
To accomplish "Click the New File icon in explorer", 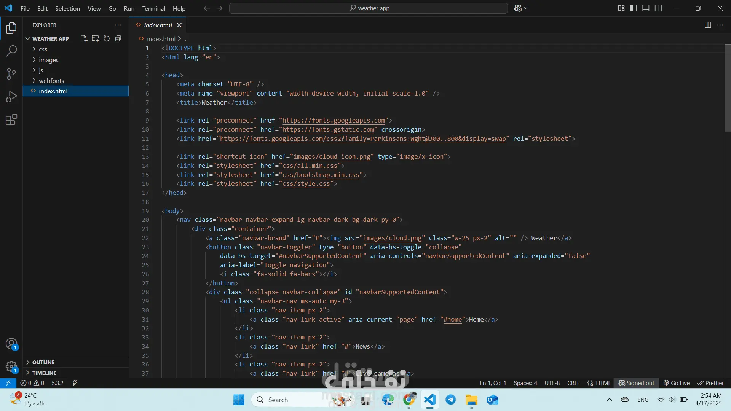I will pos(84,38).
